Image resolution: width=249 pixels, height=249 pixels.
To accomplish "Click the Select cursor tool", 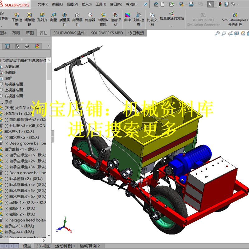I will click(x=210, y=4).
